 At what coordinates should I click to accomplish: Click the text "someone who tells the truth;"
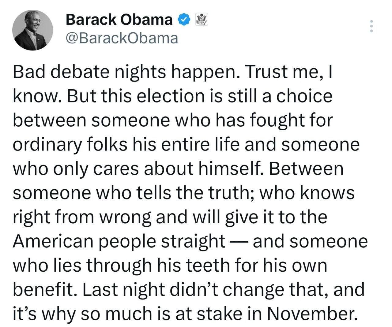(x=136, y=193)
